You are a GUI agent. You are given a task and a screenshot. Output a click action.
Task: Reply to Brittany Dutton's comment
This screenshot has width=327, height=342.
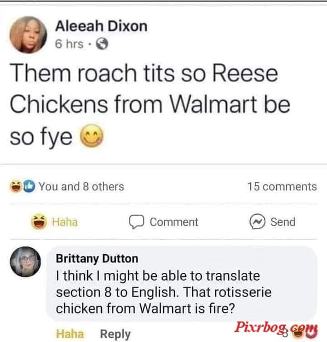coord(115,334)
